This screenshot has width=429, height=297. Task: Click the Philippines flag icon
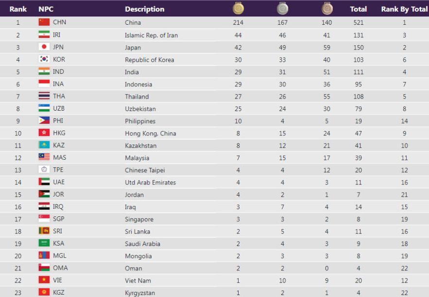click(44, 121)
